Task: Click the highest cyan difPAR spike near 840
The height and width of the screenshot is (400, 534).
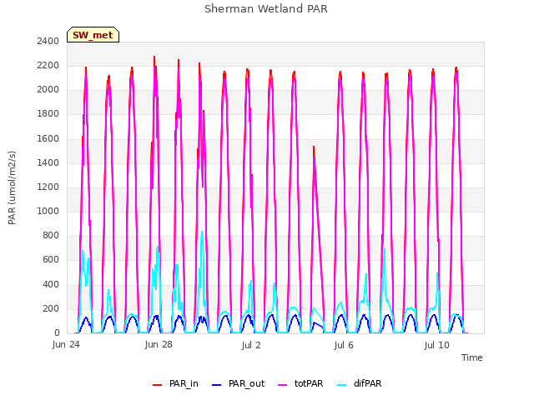Action: coord(202,232)
